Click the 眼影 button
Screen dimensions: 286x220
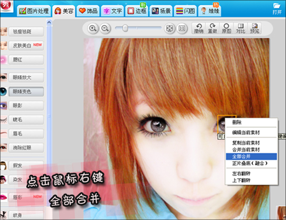[26, 106]
